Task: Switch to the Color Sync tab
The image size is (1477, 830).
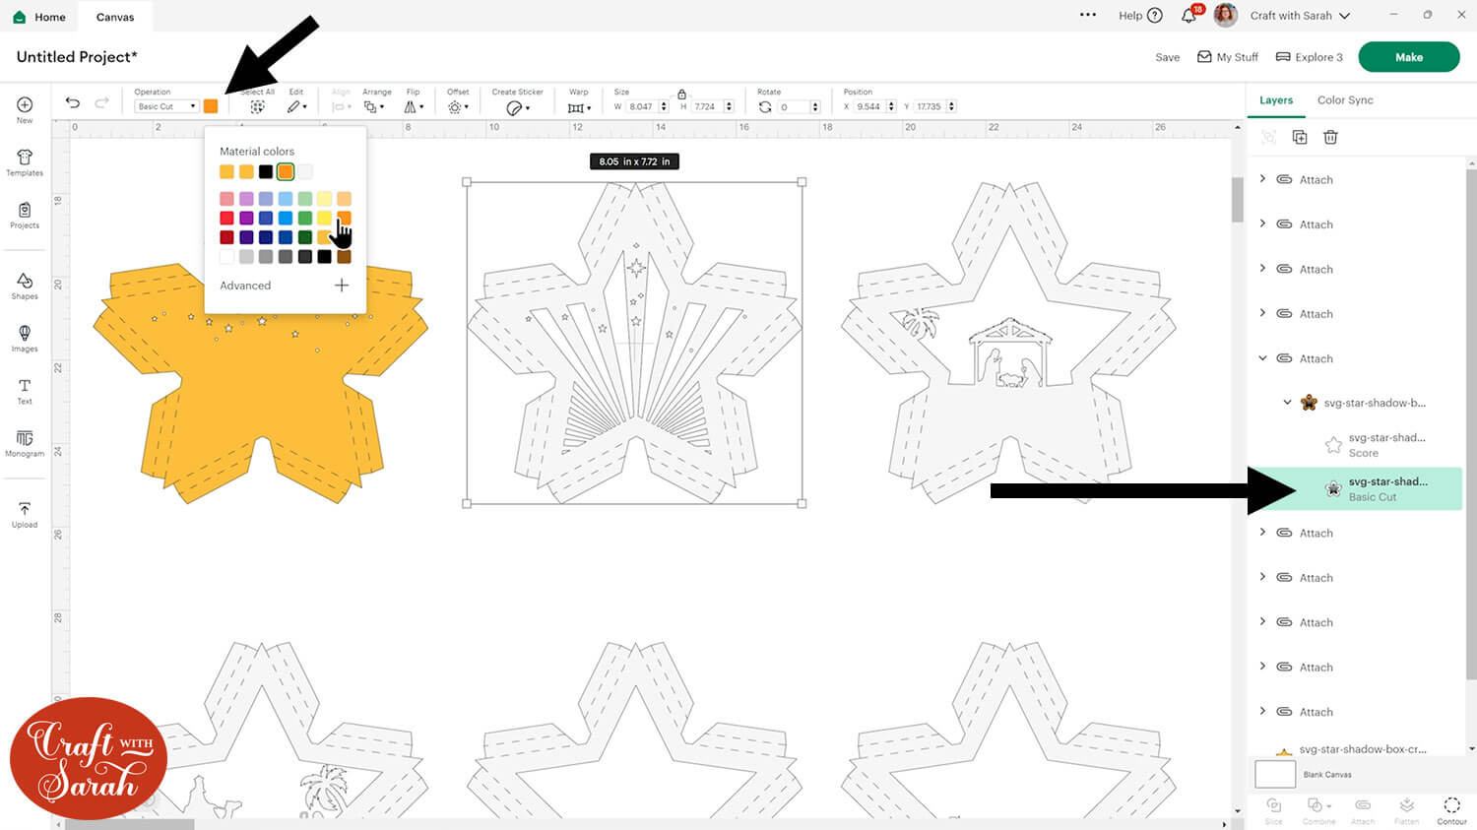Action: pyautogui.click(x=1345, y=100)
